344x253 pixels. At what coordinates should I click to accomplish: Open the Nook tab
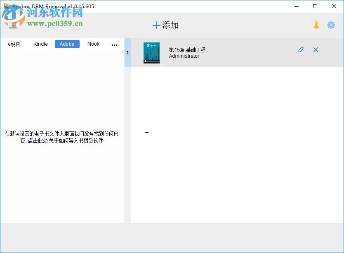(x=93, y=44)
